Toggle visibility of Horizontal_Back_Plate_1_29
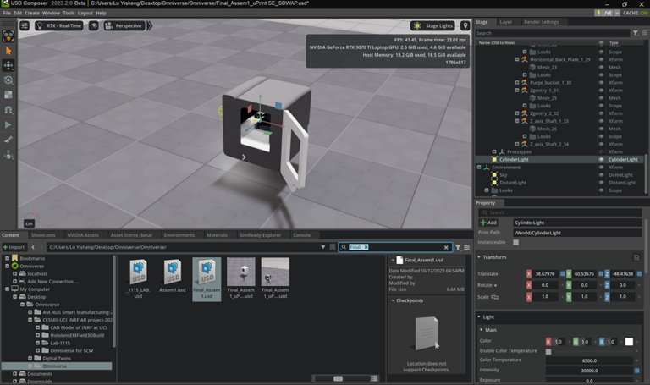The image size is (650, 385). point(601,60)
